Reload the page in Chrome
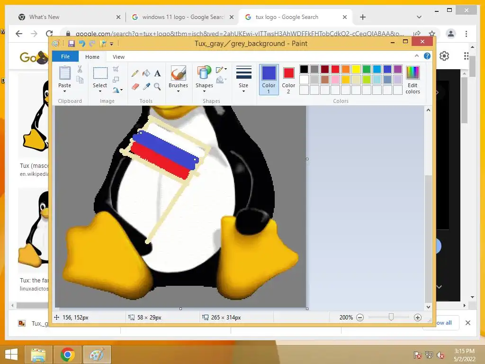 click(49, 34)
